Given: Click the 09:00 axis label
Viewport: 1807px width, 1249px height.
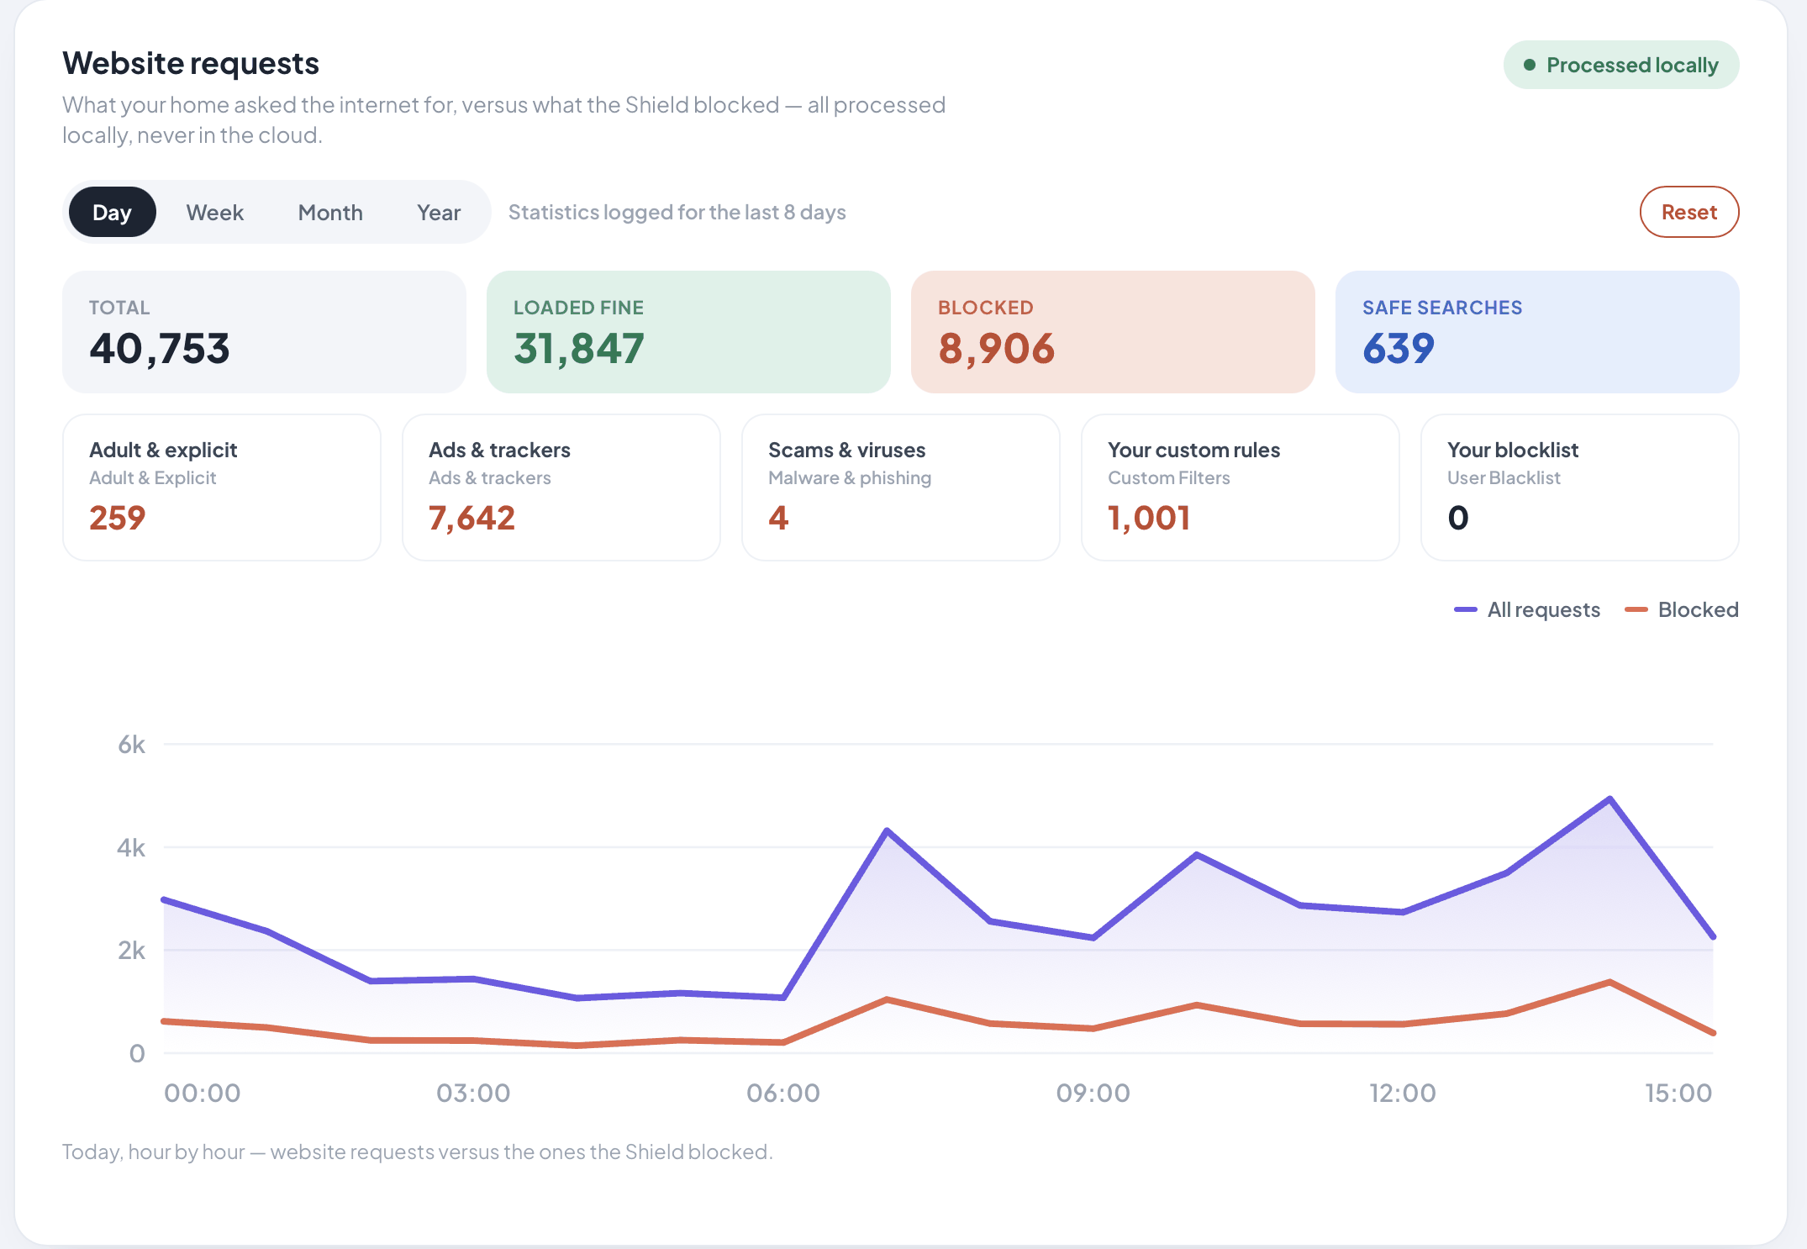Looking at the screenshot, I should tap(1093, 1093).
